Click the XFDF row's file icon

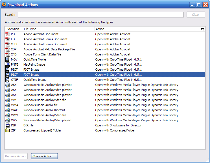click(8, 44)
